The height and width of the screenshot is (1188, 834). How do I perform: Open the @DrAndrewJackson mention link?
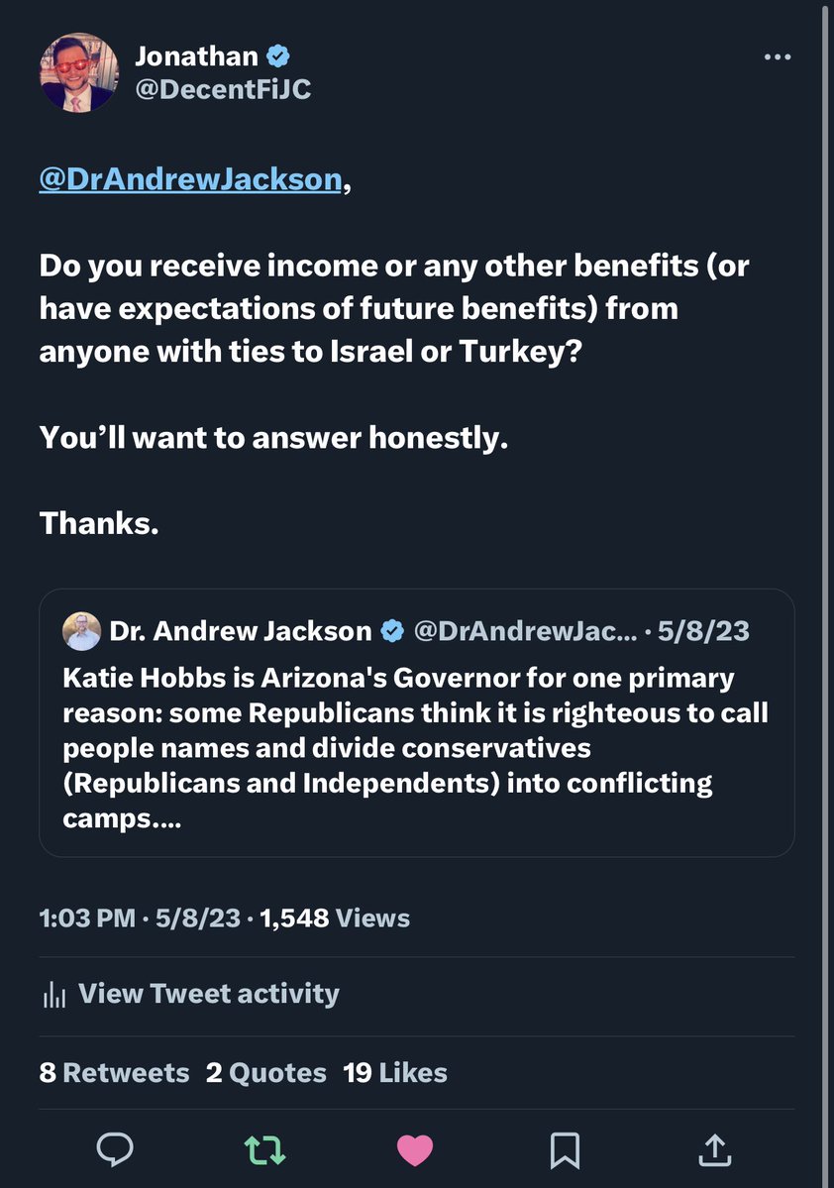(190, 179)
